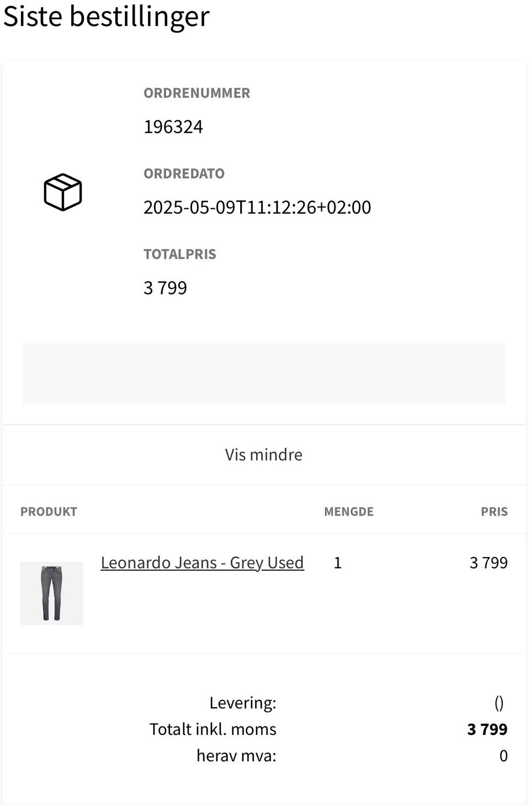
Task: Click the Levering label
Action: click(x=242, y=703)
